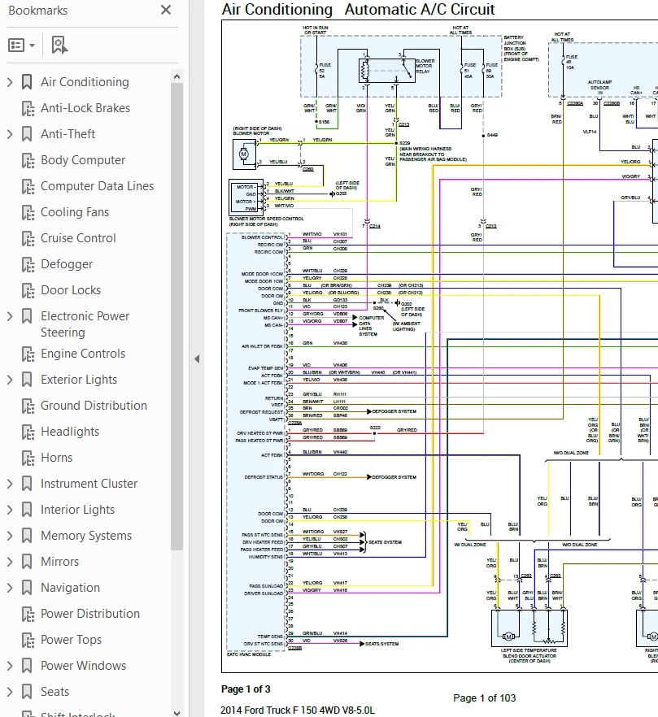Image resolution: width=658 pixels, height=717 pixels.
Task: Expand the Air Conditioning bookmark
Action: pyautogui.click(x=8, y=82)
